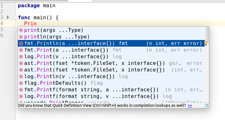This screenshot has width=225, height=120.
Task: Click the quick definition tip text in popup footer
Action: coord(102,106)
